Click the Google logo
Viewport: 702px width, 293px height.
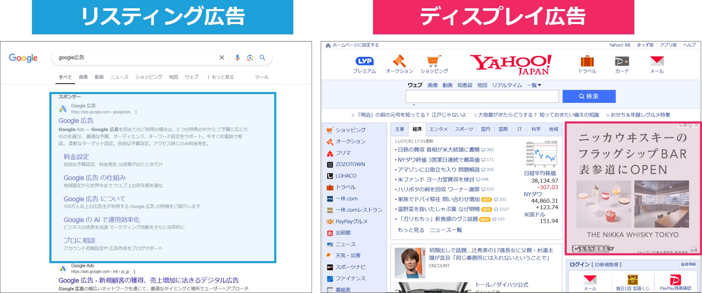coord(23,58)
